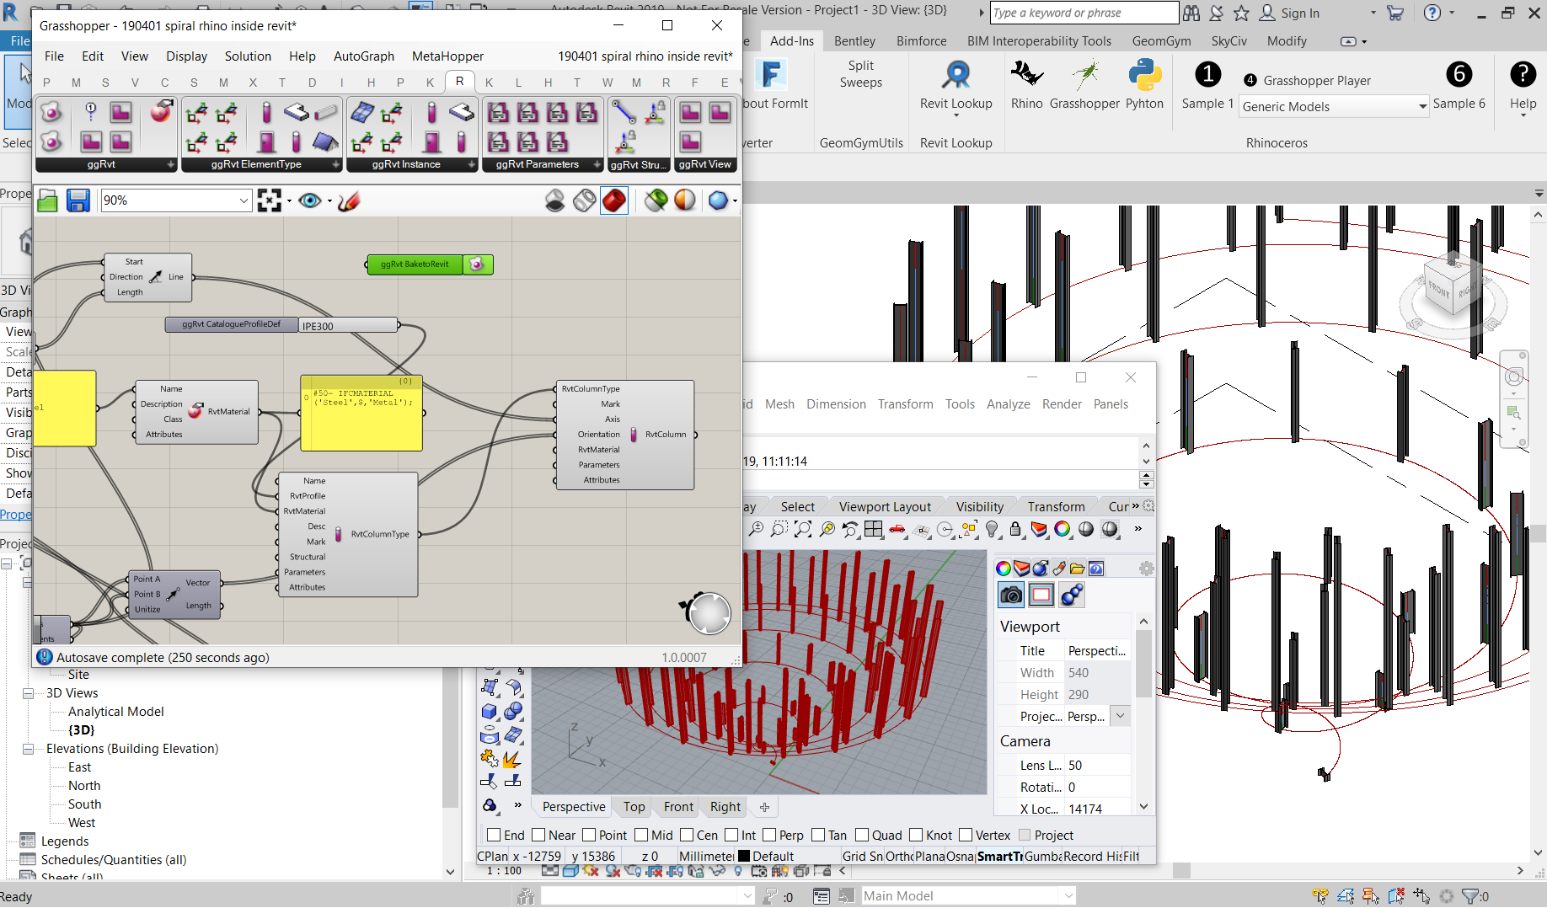
Task: Enable the End object snap checkbox
Action: pos(495,835)
